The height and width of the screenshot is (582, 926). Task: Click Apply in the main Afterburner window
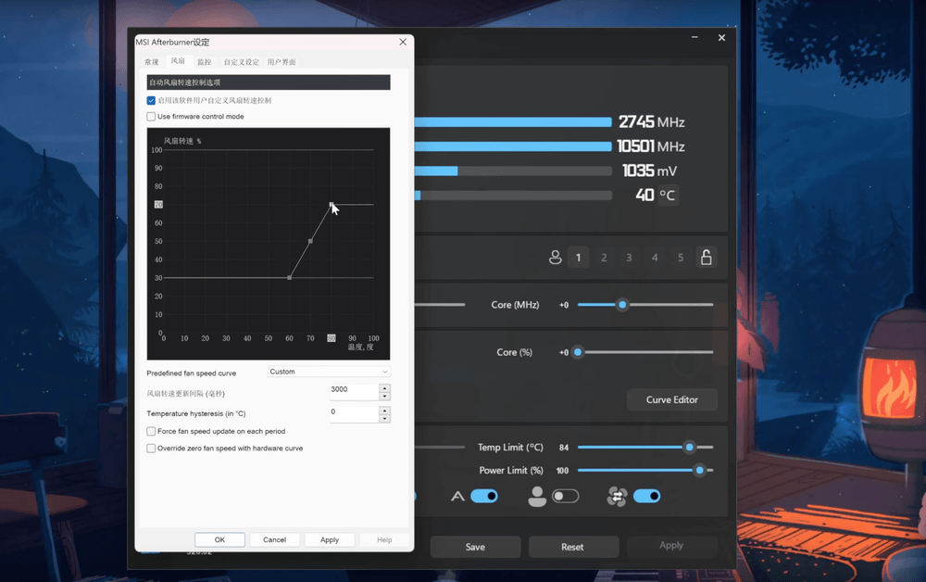[671, 545]
